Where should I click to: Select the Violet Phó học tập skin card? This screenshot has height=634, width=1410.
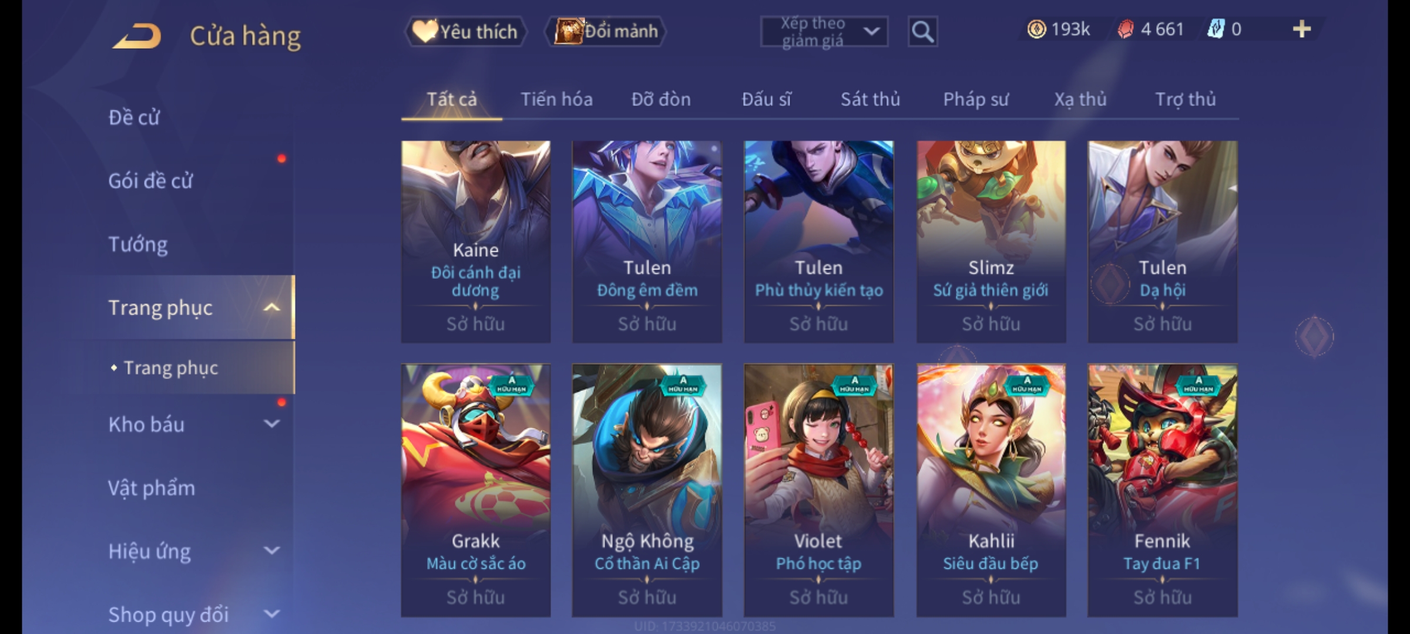pos(818,490)
